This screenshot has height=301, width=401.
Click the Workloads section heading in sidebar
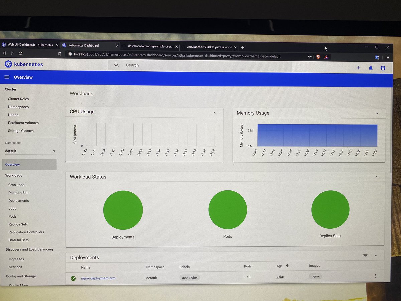point(14,176)
